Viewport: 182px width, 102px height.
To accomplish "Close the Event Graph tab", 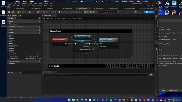I will 55,15.
